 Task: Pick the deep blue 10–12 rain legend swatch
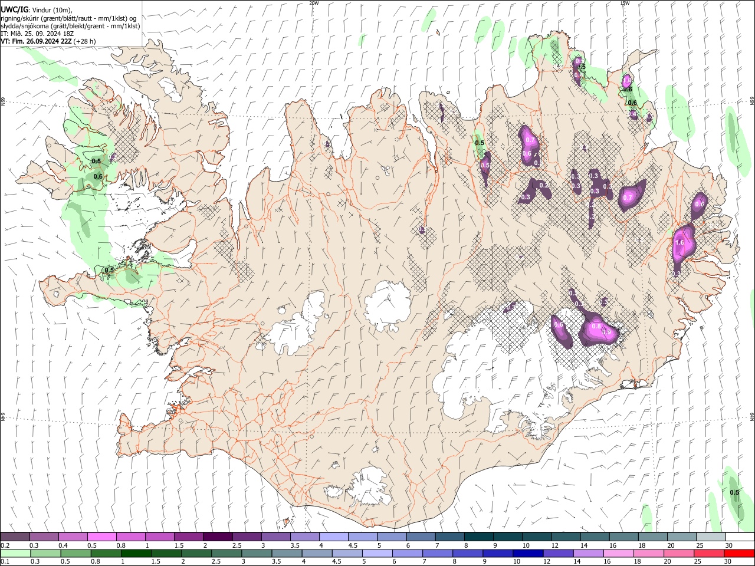click(527, 553)
